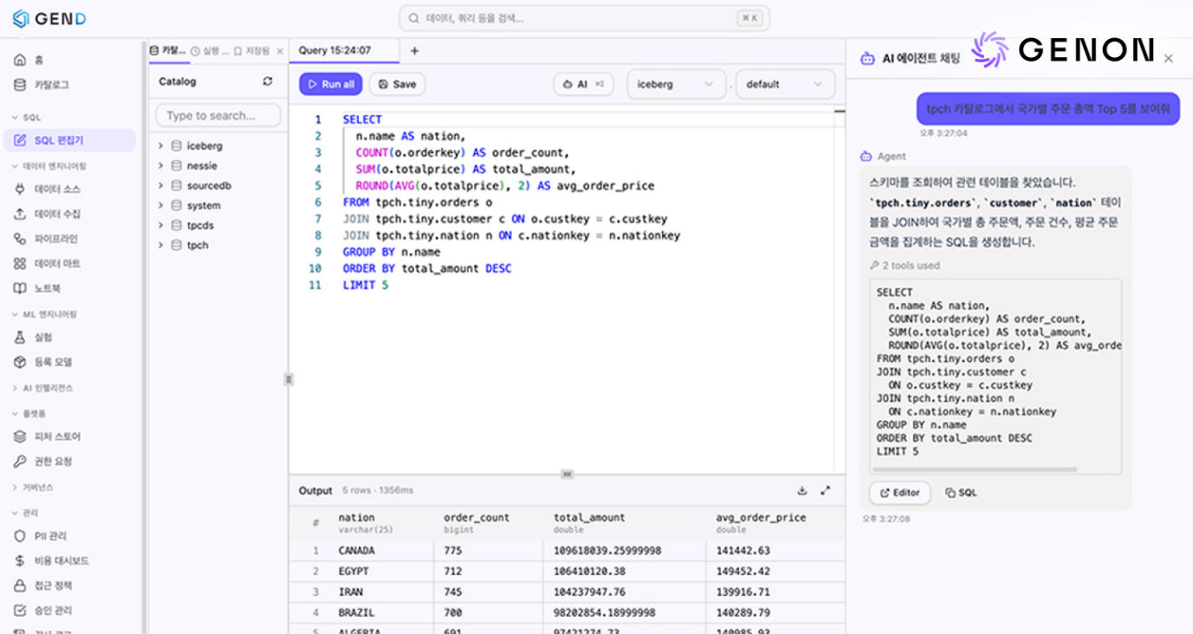Collapse the SQL sidebar section
1193x634 pixels.
(26, 117)
